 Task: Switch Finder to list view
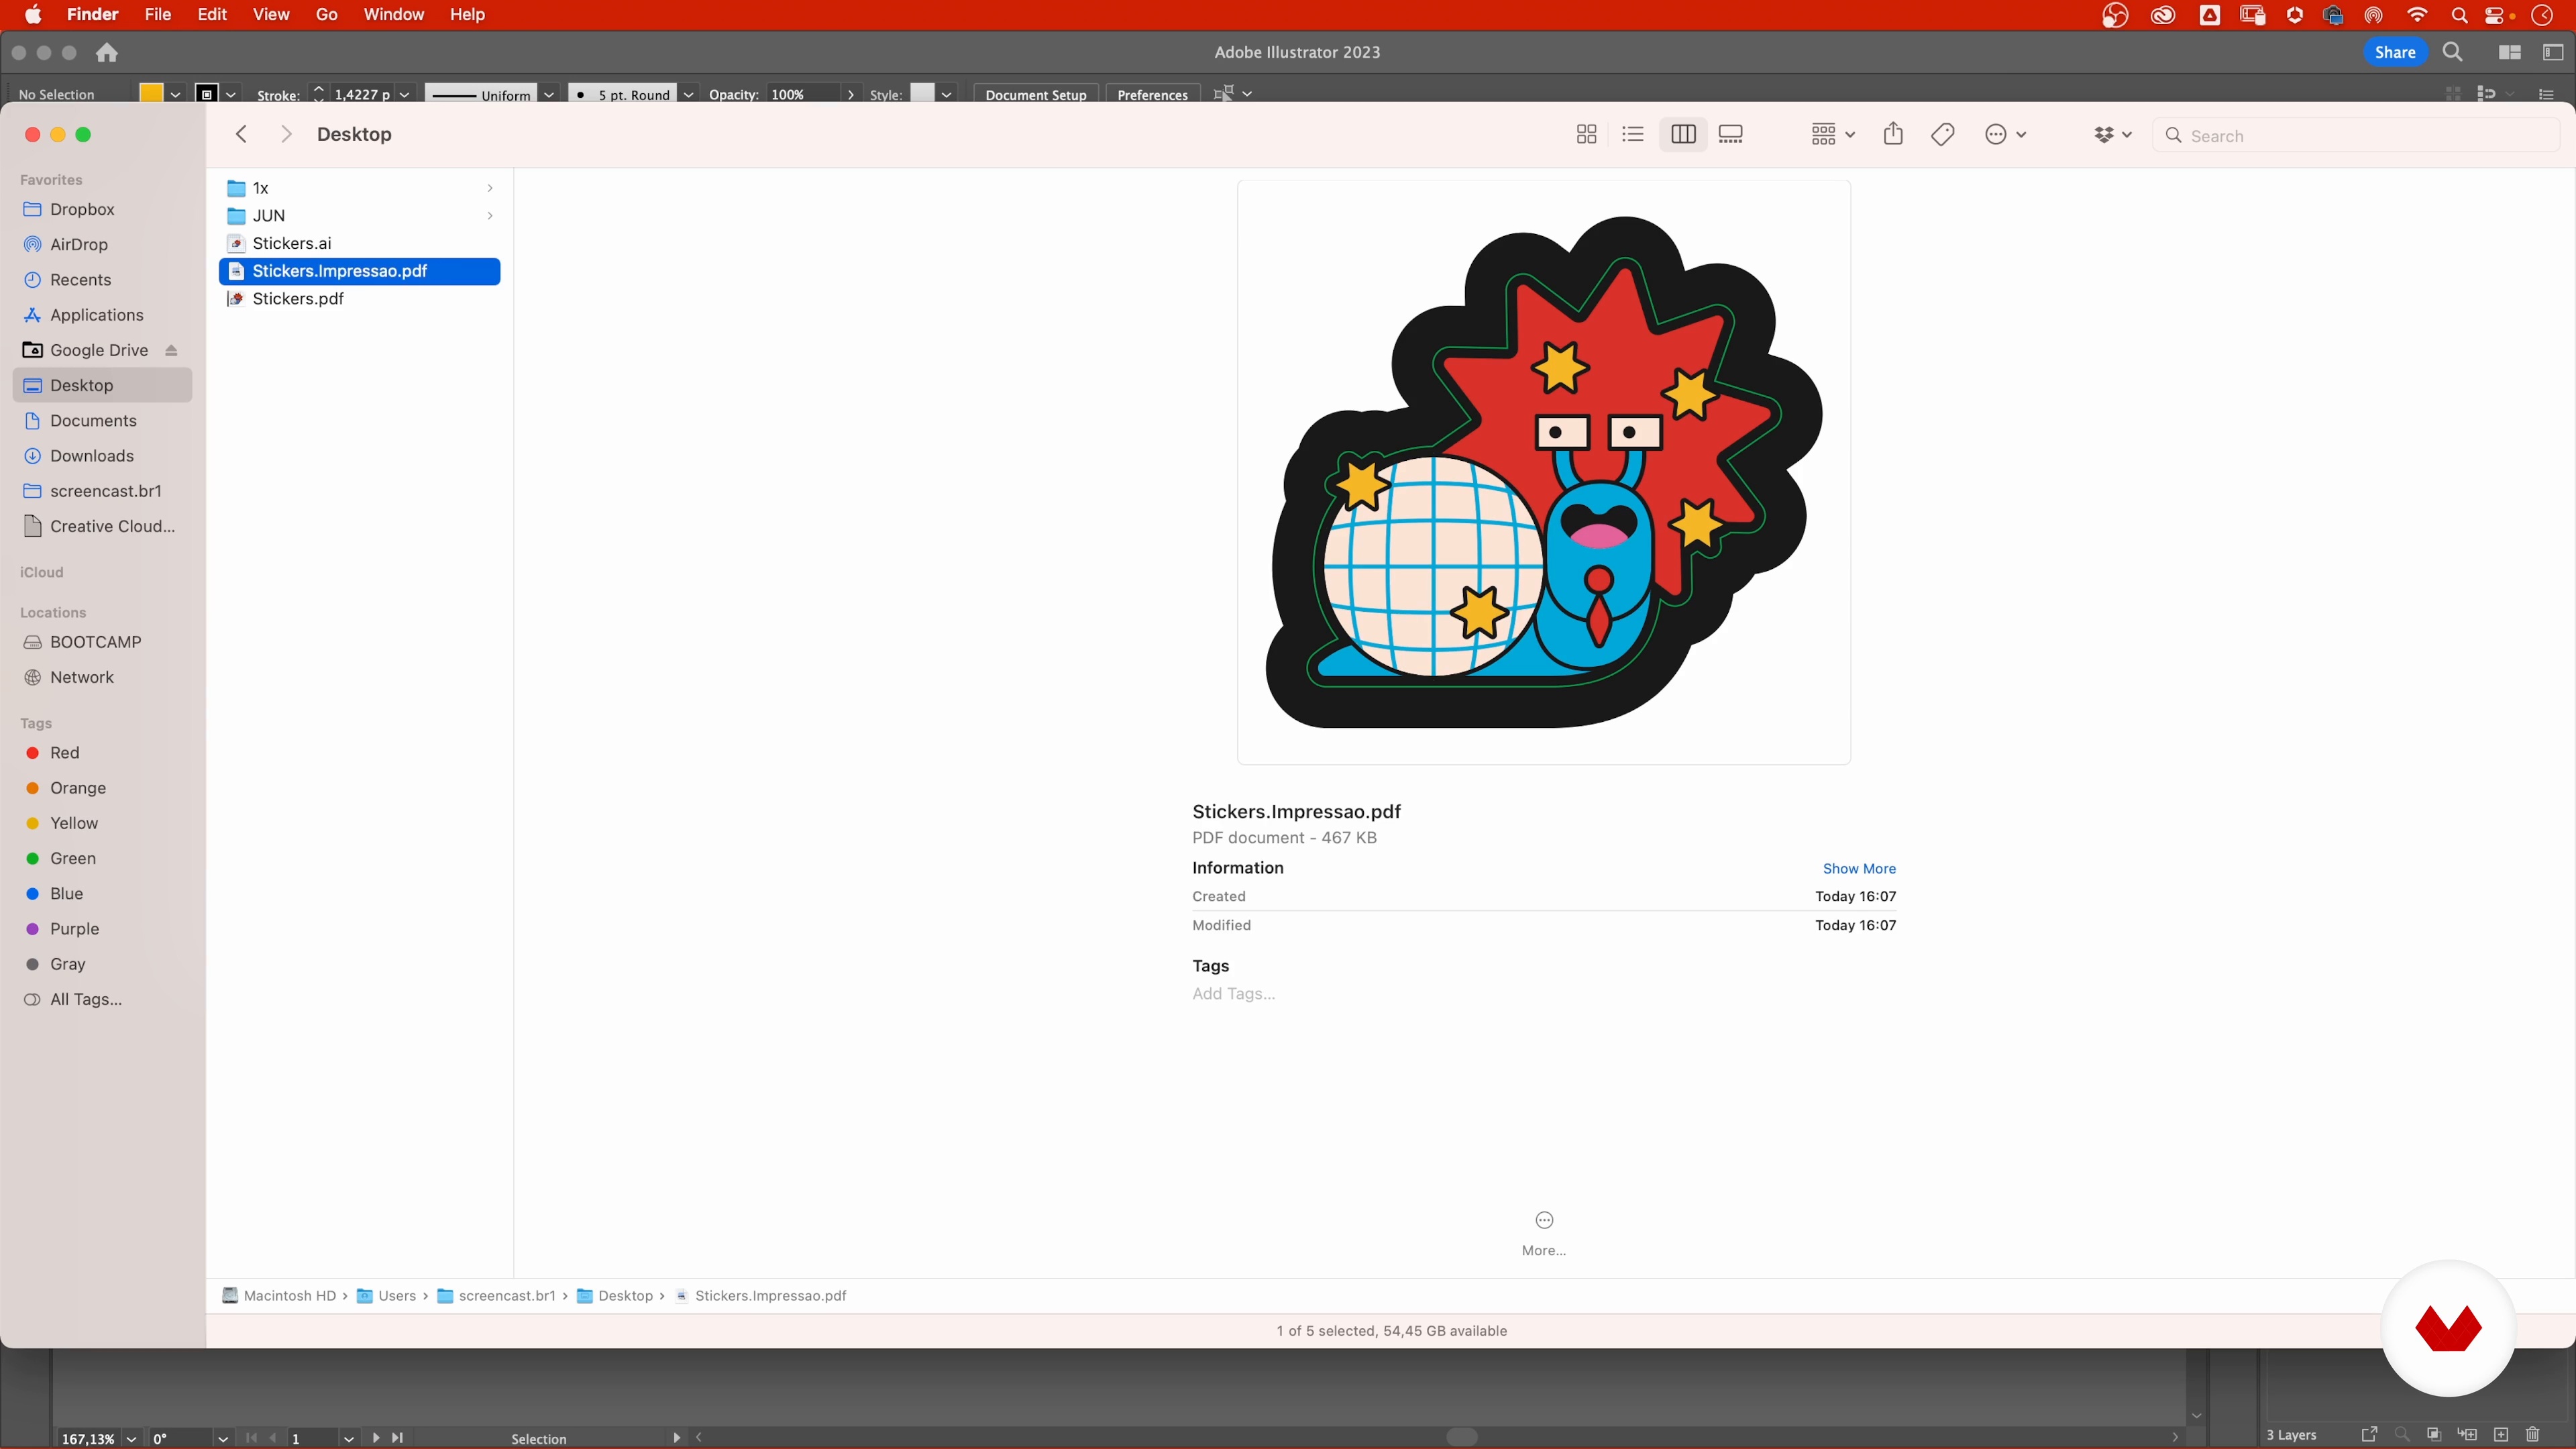1633,134
